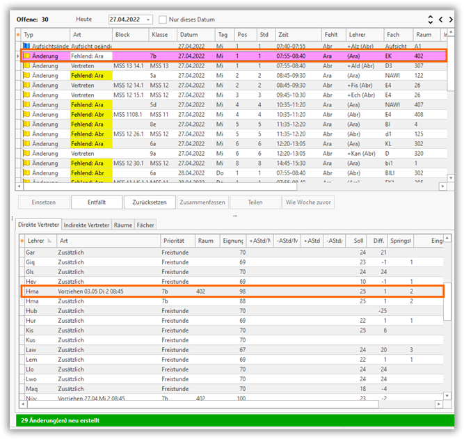Click the previous arrow at top right
The width and height of the screenshot is (464, 439).
tap(440, 19)
